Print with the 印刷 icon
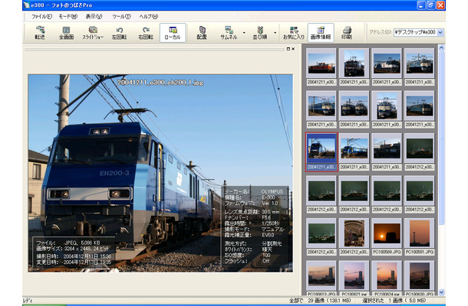The height and width of the screenshot is (306, 468). (x=347, y=33)
